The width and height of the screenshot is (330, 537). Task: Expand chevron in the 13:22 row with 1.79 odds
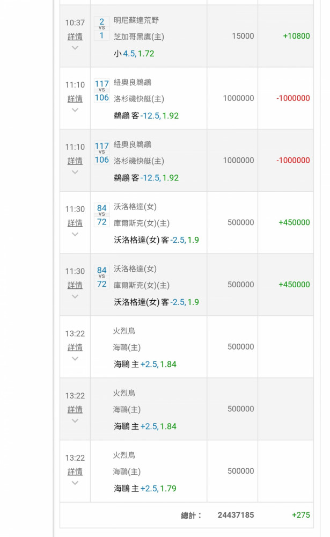coord(75,483)
